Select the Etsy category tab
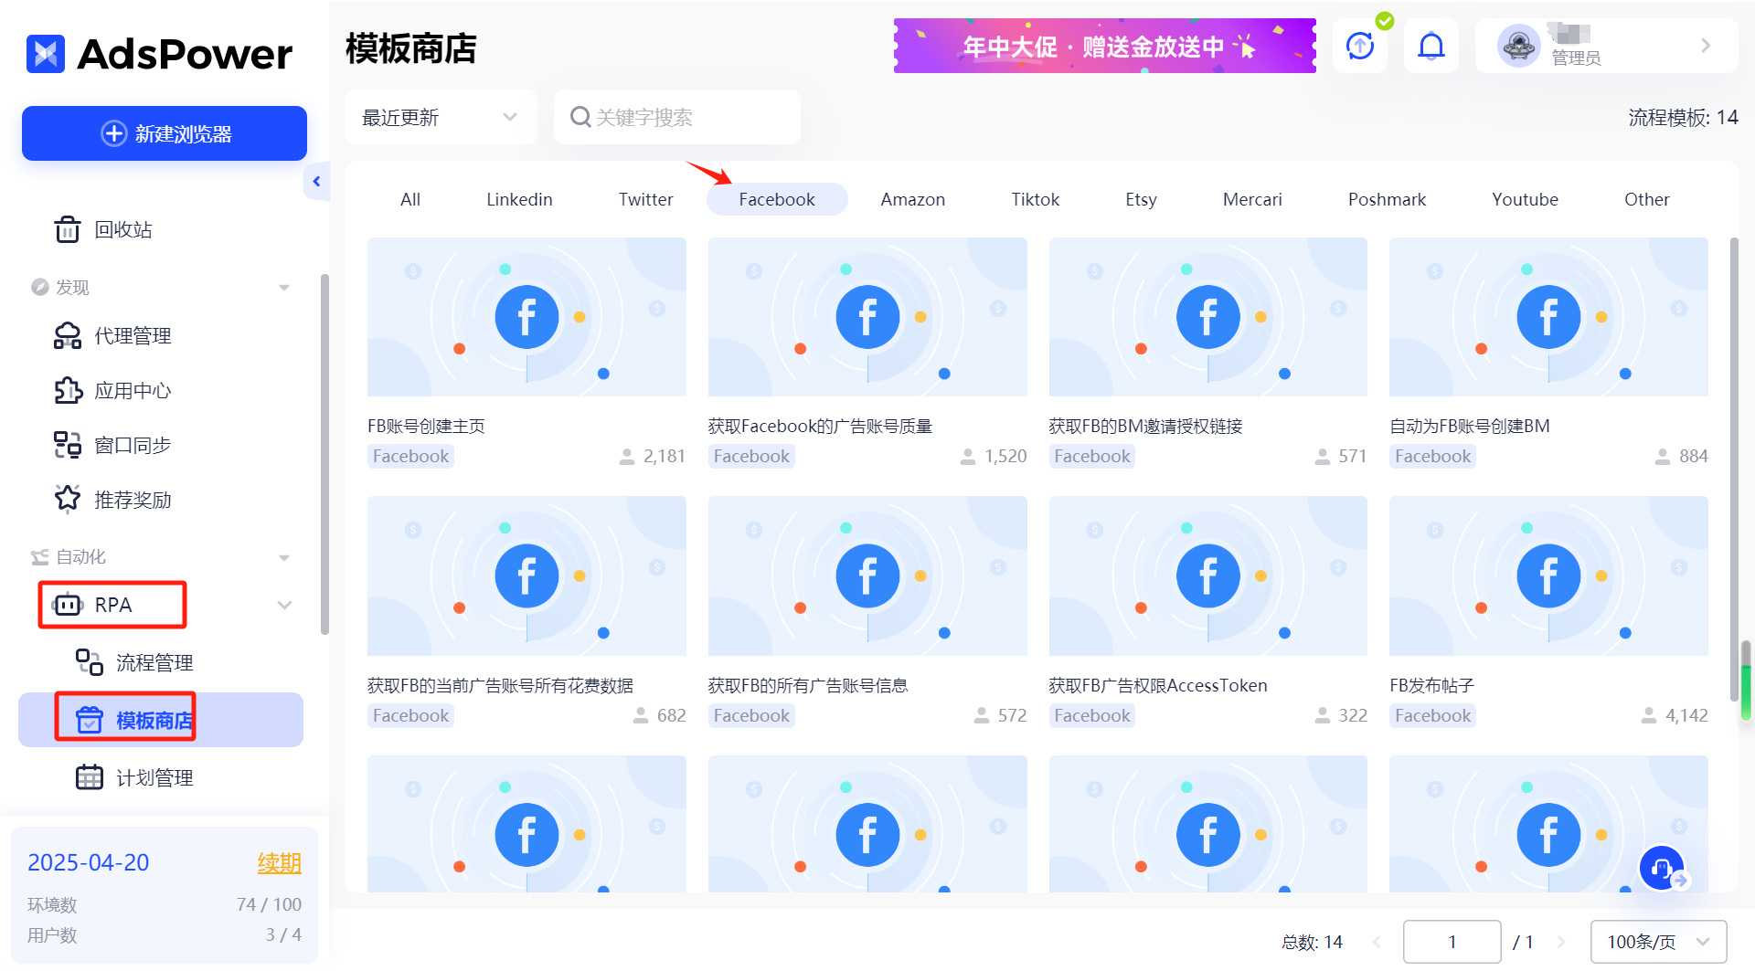Image resolution: width=1755 pixels, height=971 pixels. tap(1141, 199)
